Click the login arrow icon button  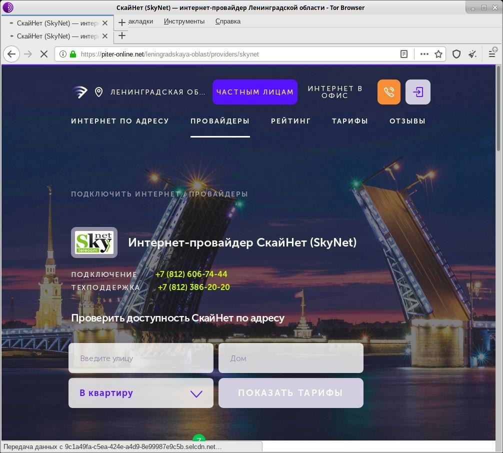click(417, 92)
